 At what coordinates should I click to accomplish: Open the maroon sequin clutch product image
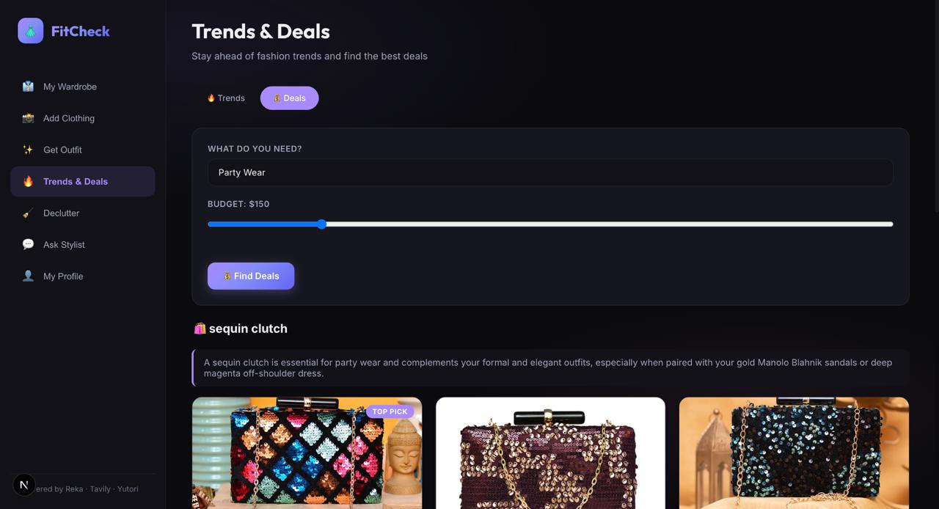point(550,453)
